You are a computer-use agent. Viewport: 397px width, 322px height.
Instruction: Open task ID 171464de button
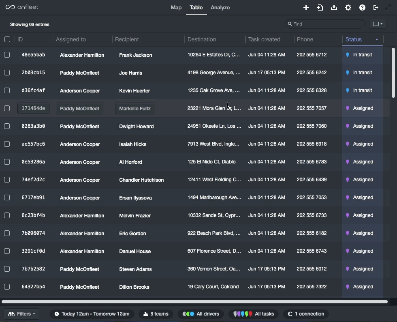(33, 108)
